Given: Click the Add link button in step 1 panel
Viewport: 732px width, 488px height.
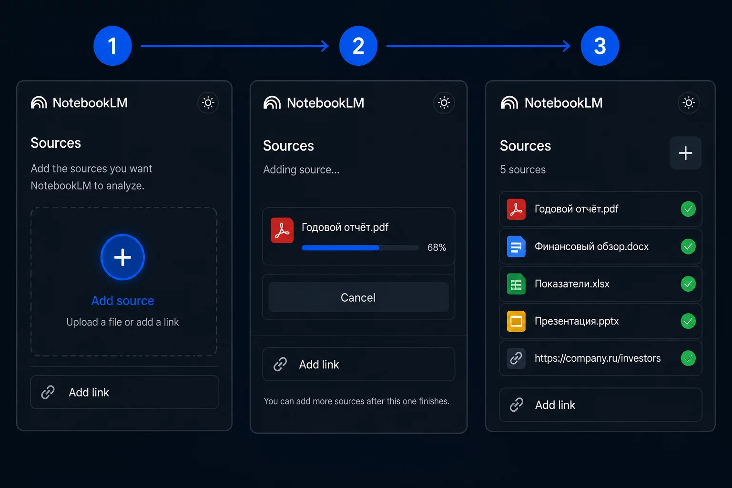Looking at the screenshot, I should (x=125, y=392).
